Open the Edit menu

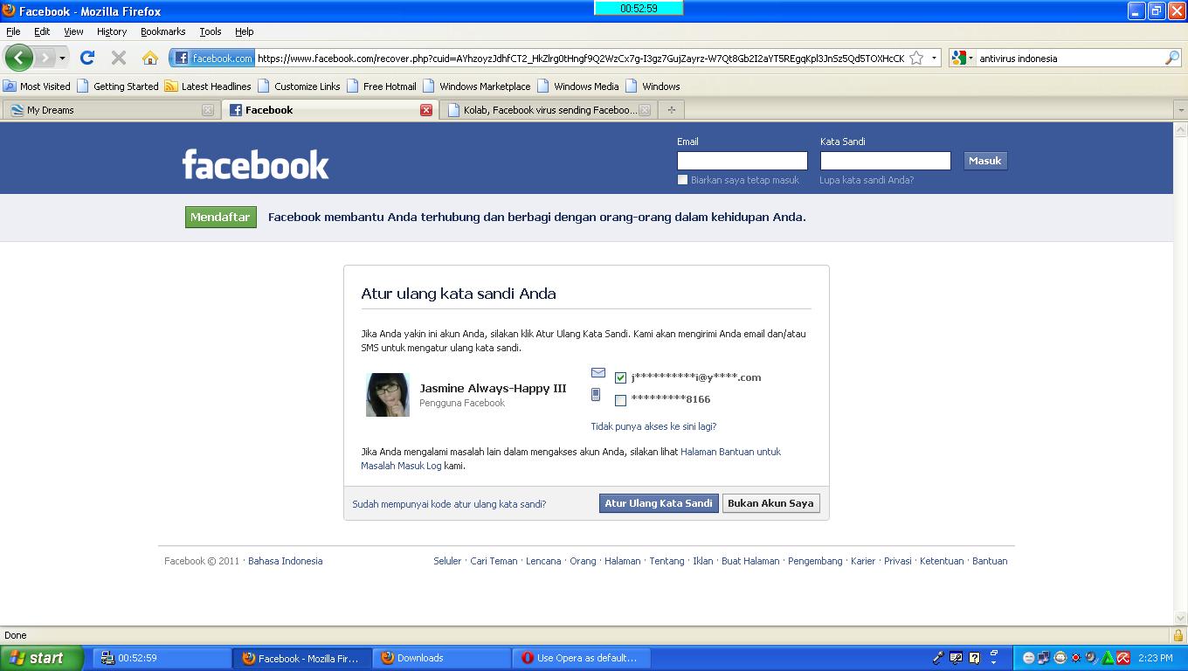coord(42,31)
